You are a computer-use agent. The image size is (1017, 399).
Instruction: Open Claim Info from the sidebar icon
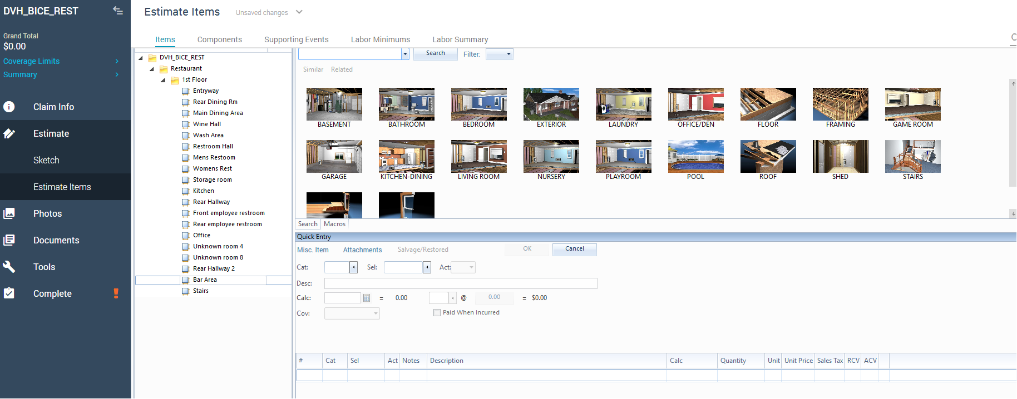tap(9, 107)
